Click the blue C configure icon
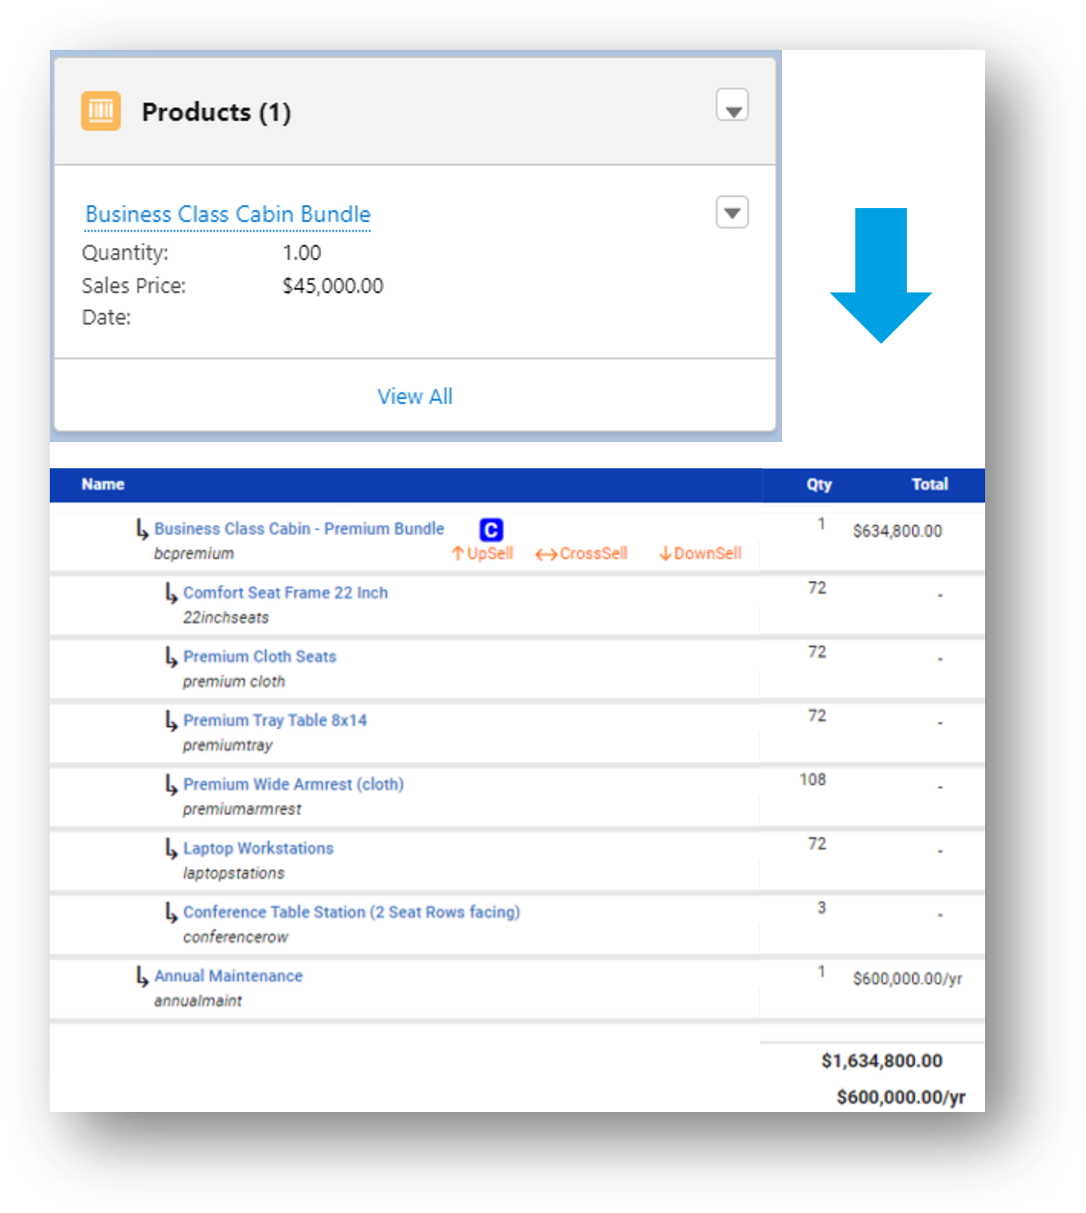This screenshot has width=1086, height=1213. [x=492, y=530]
